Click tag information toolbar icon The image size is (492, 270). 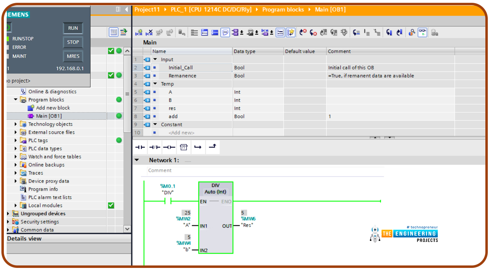coord(250,33)
